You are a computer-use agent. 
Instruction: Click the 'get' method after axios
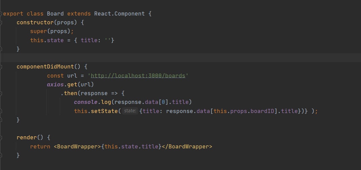click(x=72, y=84)
